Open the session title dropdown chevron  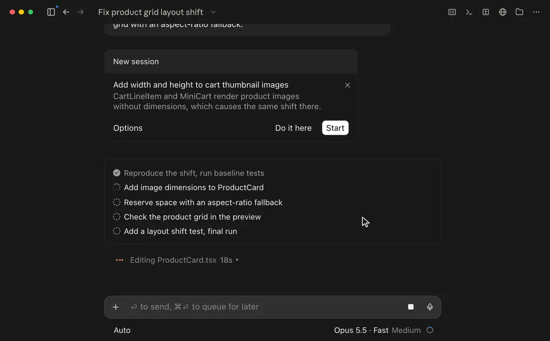click(213, 12)
